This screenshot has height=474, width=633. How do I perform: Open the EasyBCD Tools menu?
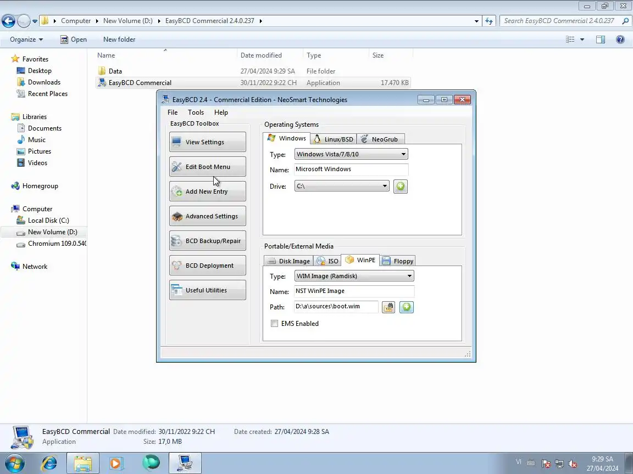click(x=196, y=112)
